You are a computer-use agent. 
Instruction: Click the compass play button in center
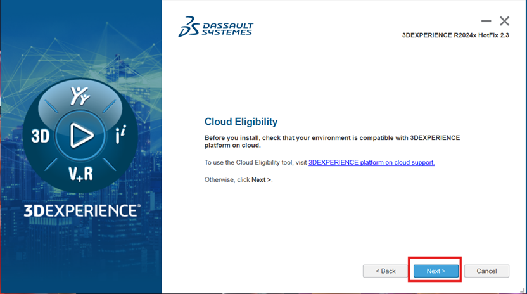coord(80,136)
